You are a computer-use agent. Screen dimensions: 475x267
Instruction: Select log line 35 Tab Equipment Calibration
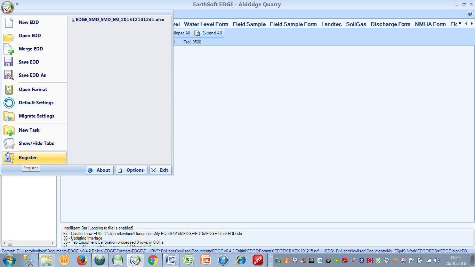point(113,242)
